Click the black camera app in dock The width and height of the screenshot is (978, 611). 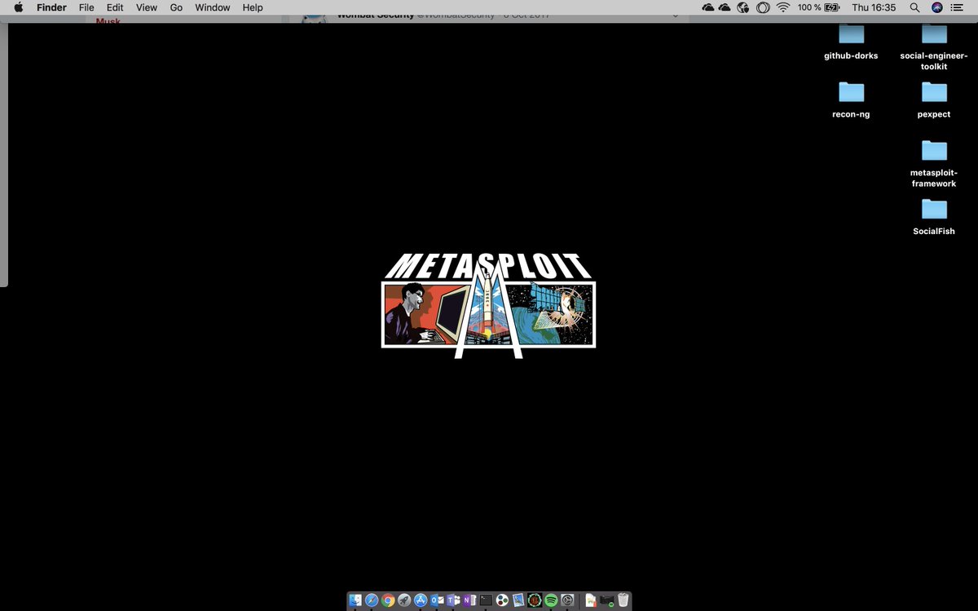click(x=607, y=600)
